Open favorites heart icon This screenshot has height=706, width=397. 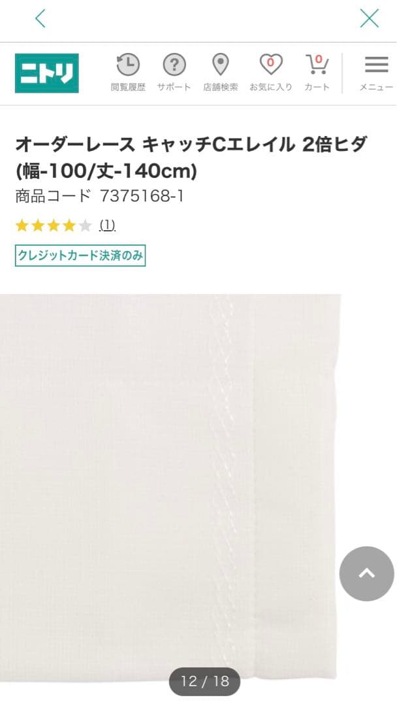click(x=271, y=65)
